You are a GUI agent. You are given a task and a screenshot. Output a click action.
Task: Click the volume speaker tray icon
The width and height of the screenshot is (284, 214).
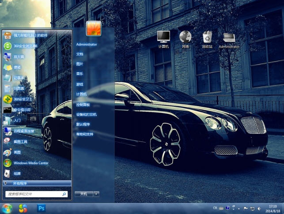tap(259, 208)
